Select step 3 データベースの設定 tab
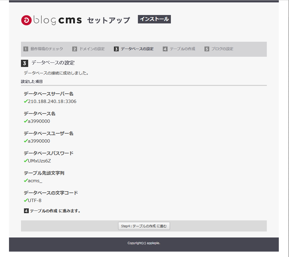 pyautogui.click(x=134, y=49)
